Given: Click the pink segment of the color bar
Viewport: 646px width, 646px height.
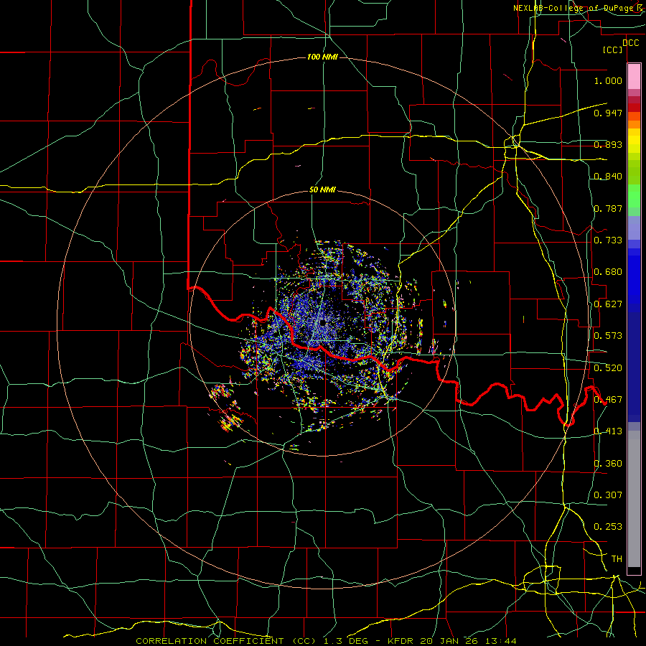Looking at the screenshot, I should point(634,77).
